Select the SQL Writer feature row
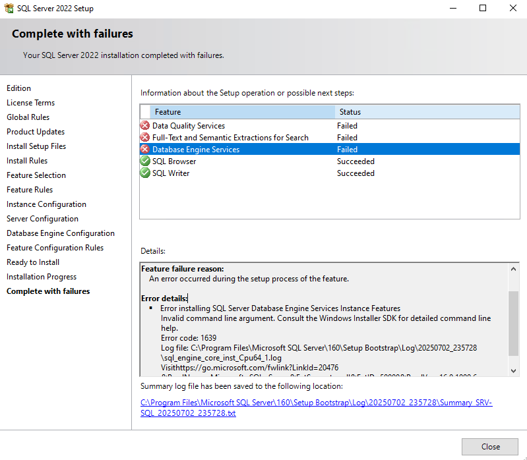527x460 pixels. [x=330, y=173]
